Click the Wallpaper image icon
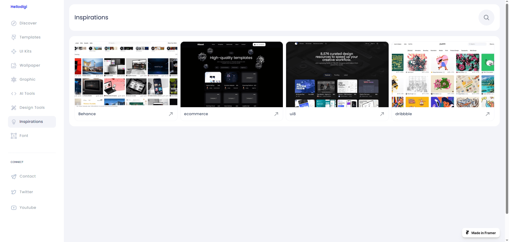Viewport: 509px width, 242px height. tap(14, 66)
